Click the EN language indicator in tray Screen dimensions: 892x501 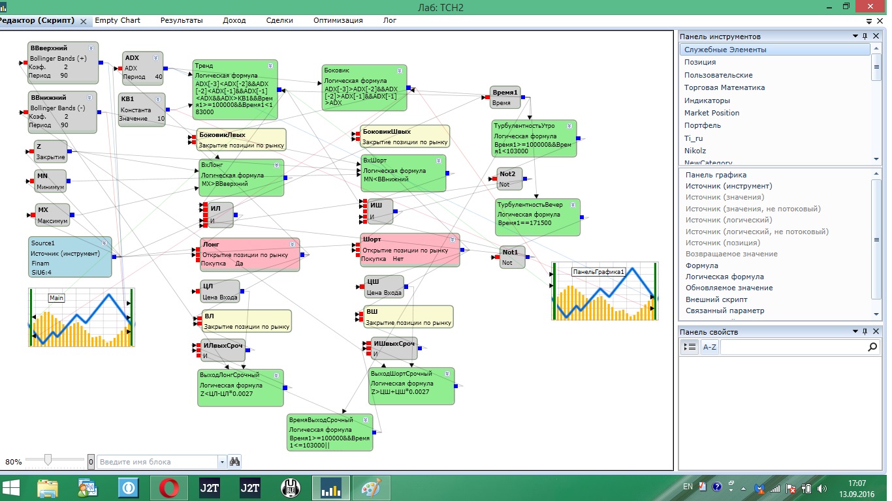(x=688, y=487)
